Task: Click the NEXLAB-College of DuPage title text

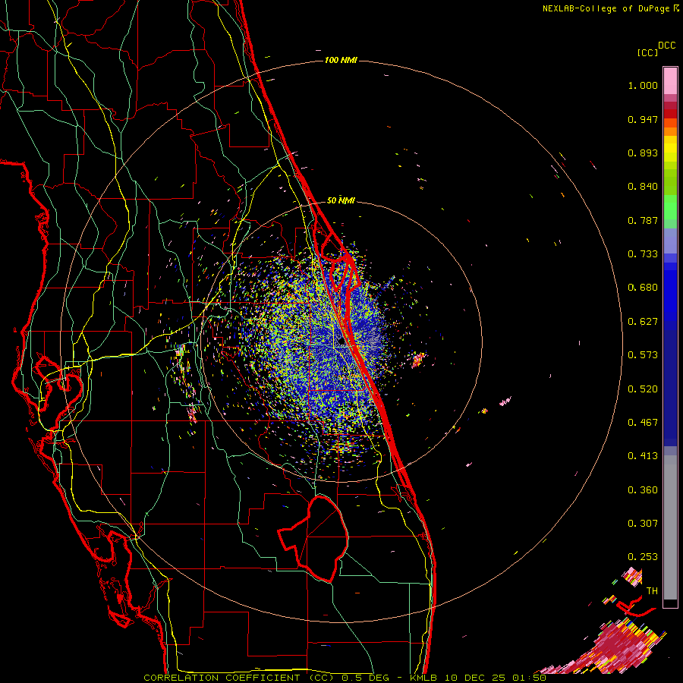Action: [610, 8]
